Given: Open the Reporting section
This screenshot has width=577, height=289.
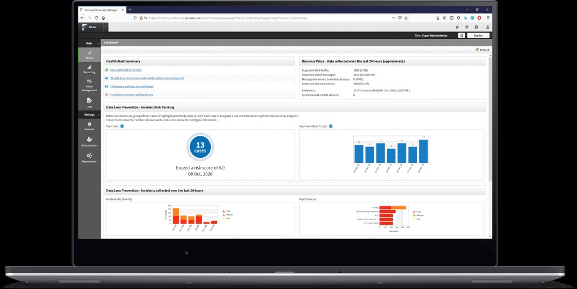Looking at the screenshot, I should pyautogui.click(x=89, y=69).
